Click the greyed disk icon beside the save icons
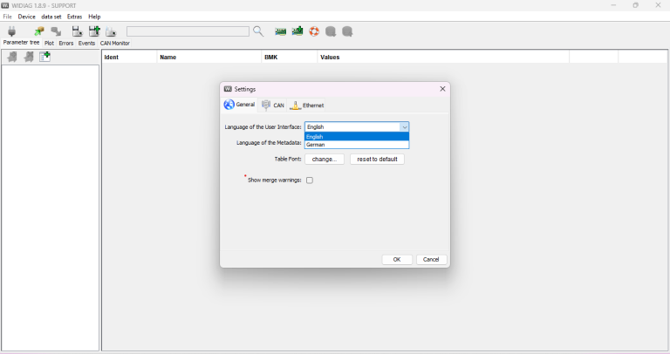Image resolution: width=670 pixels, height=354 pixels. click(111, 31)
